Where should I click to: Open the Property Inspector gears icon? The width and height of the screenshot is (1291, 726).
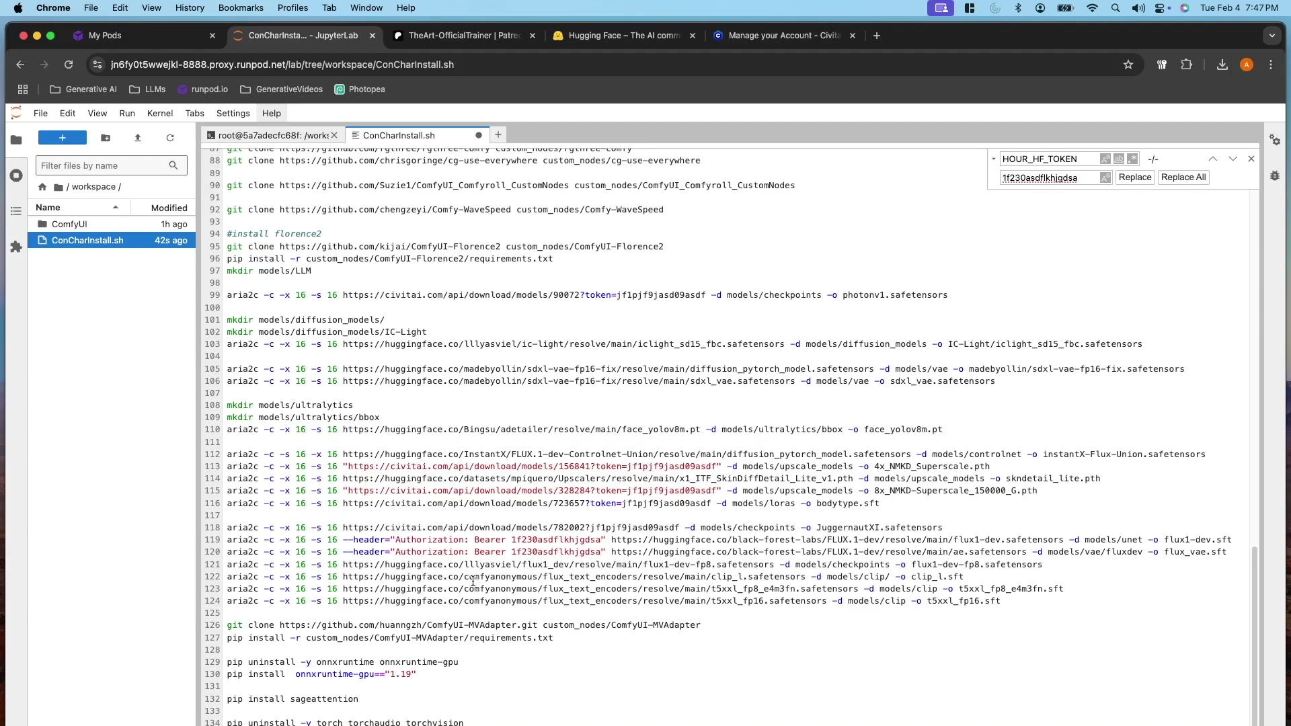(1274, 140)
